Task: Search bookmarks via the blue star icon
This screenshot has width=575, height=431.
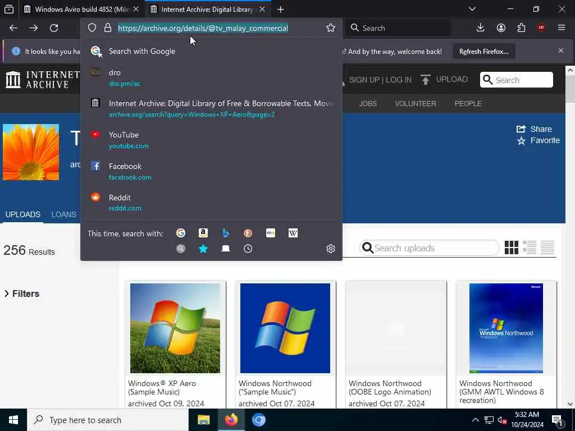Action: point(203,249)
